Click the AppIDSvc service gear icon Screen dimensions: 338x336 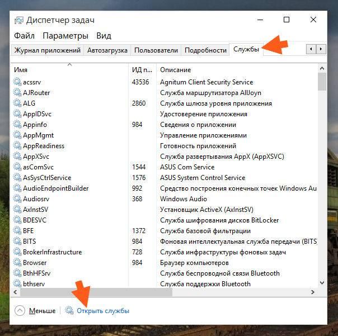coord(17,114)
